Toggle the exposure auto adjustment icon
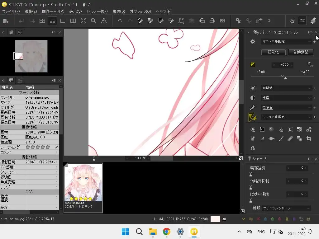The width and height of the screenshot is (319, 239). [310, 65]
